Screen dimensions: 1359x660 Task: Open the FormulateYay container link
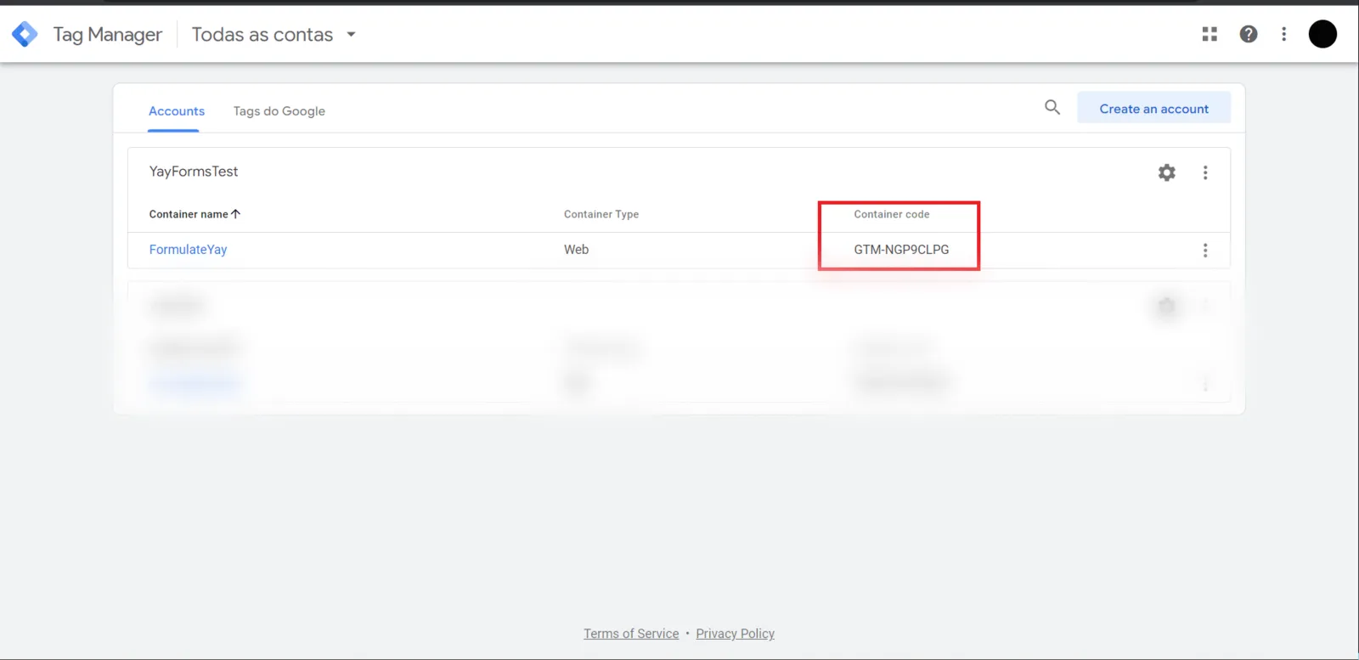pos(188,249)
